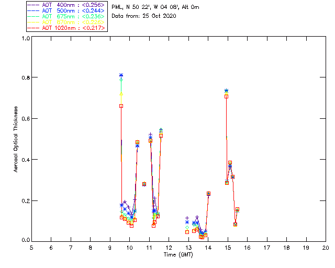Click the PML station location title text
Viewport: 335px width, 268px height.
pyautogui.click(x=155, y=7)
